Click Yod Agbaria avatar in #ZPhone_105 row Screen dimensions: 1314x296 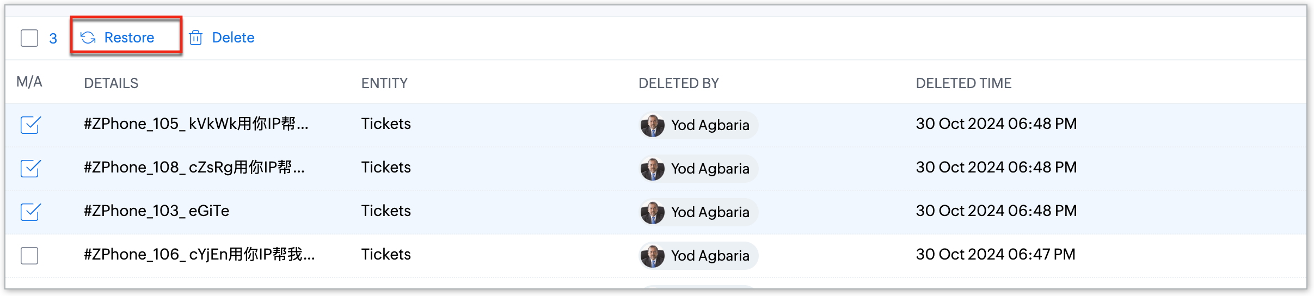click(x=652, y=125)
